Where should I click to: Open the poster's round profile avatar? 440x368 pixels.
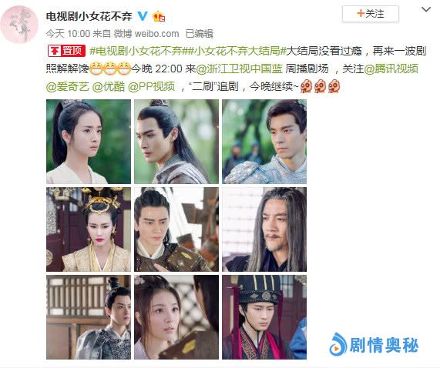19,25
